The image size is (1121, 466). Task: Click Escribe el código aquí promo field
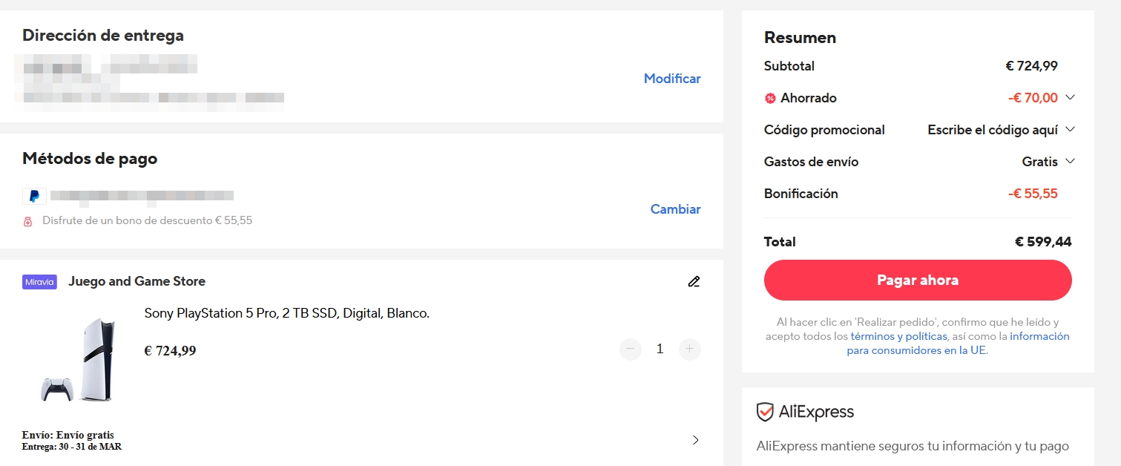pyautogui.click(x=993, y=130)
